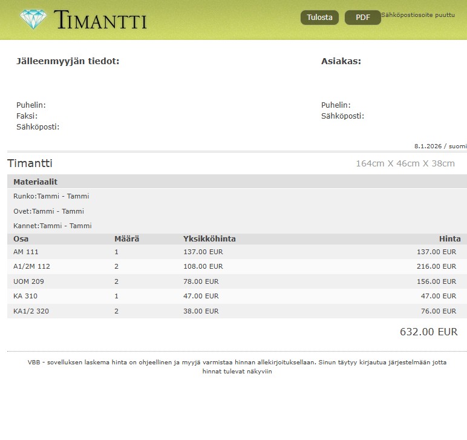This screenshot has width=467, height=440.
Task: Export the quote with the PDF button
Action: [362, 18]
